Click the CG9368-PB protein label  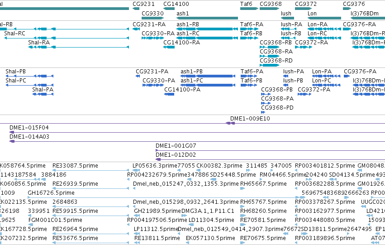[x=277, y=90]
